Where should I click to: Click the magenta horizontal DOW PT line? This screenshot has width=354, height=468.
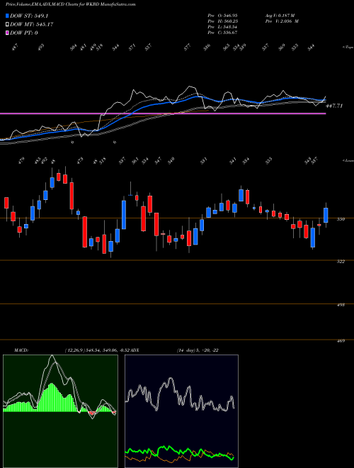point(163,113)
